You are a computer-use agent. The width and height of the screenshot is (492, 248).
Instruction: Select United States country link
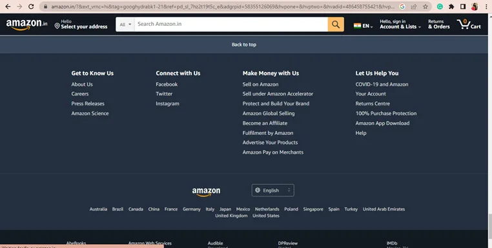tap(266, 216)
